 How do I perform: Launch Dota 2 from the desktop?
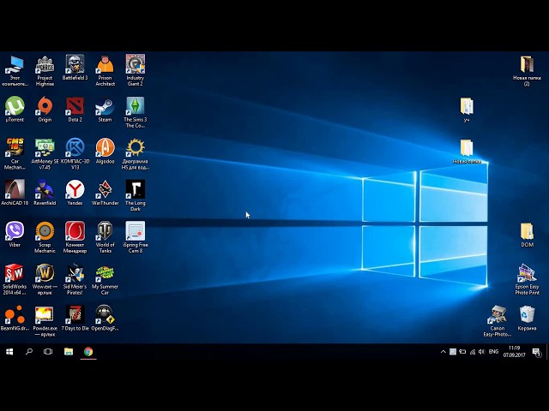tap(75, 106)
